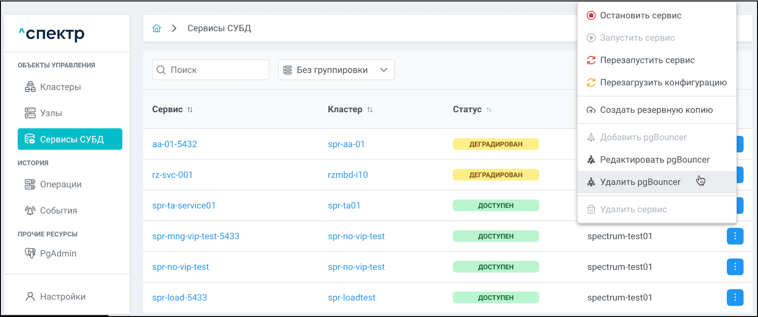Click the home icon in breadcrumb
The height and width of the screenshot is (317, 758).
click(157, 28)
